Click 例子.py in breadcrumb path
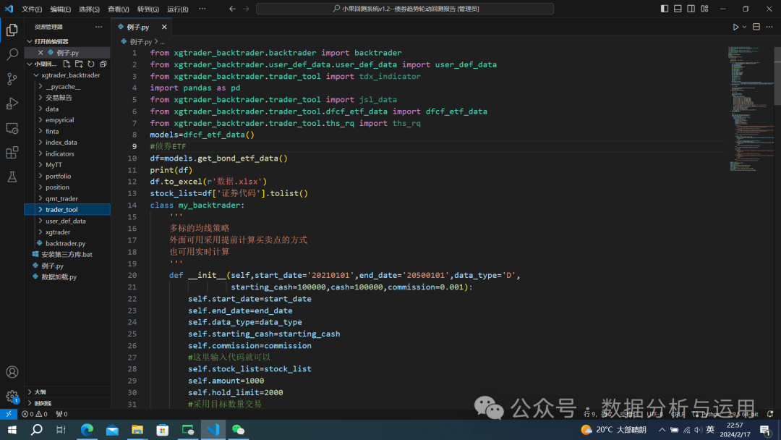The image size is (781, 440). pos(140,42)
